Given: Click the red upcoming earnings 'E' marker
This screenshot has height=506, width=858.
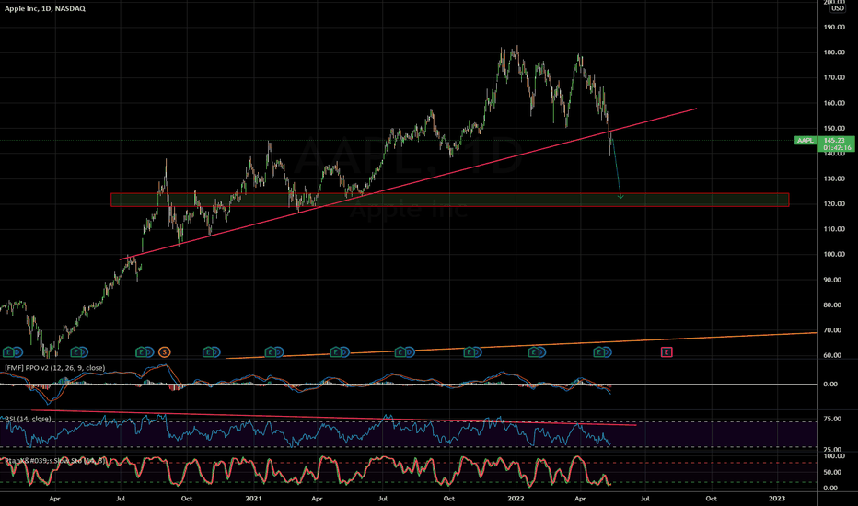Looking at the screenshot, I should pos(666,352).
